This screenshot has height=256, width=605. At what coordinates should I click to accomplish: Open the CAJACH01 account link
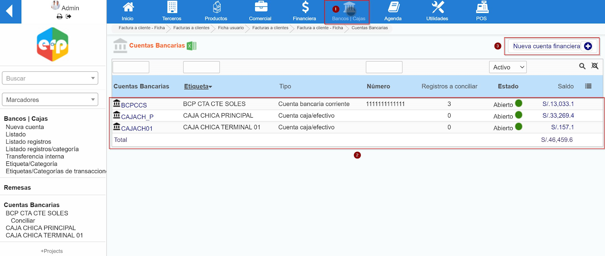point(137,129)
